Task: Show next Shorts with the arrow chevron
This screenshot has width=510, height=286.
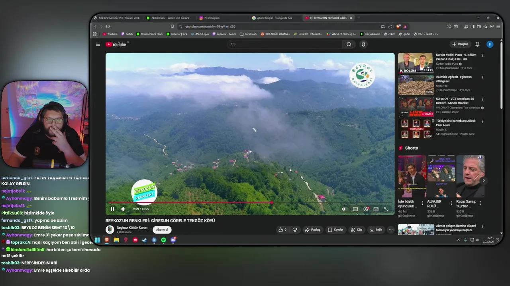Action: [483, 181]
